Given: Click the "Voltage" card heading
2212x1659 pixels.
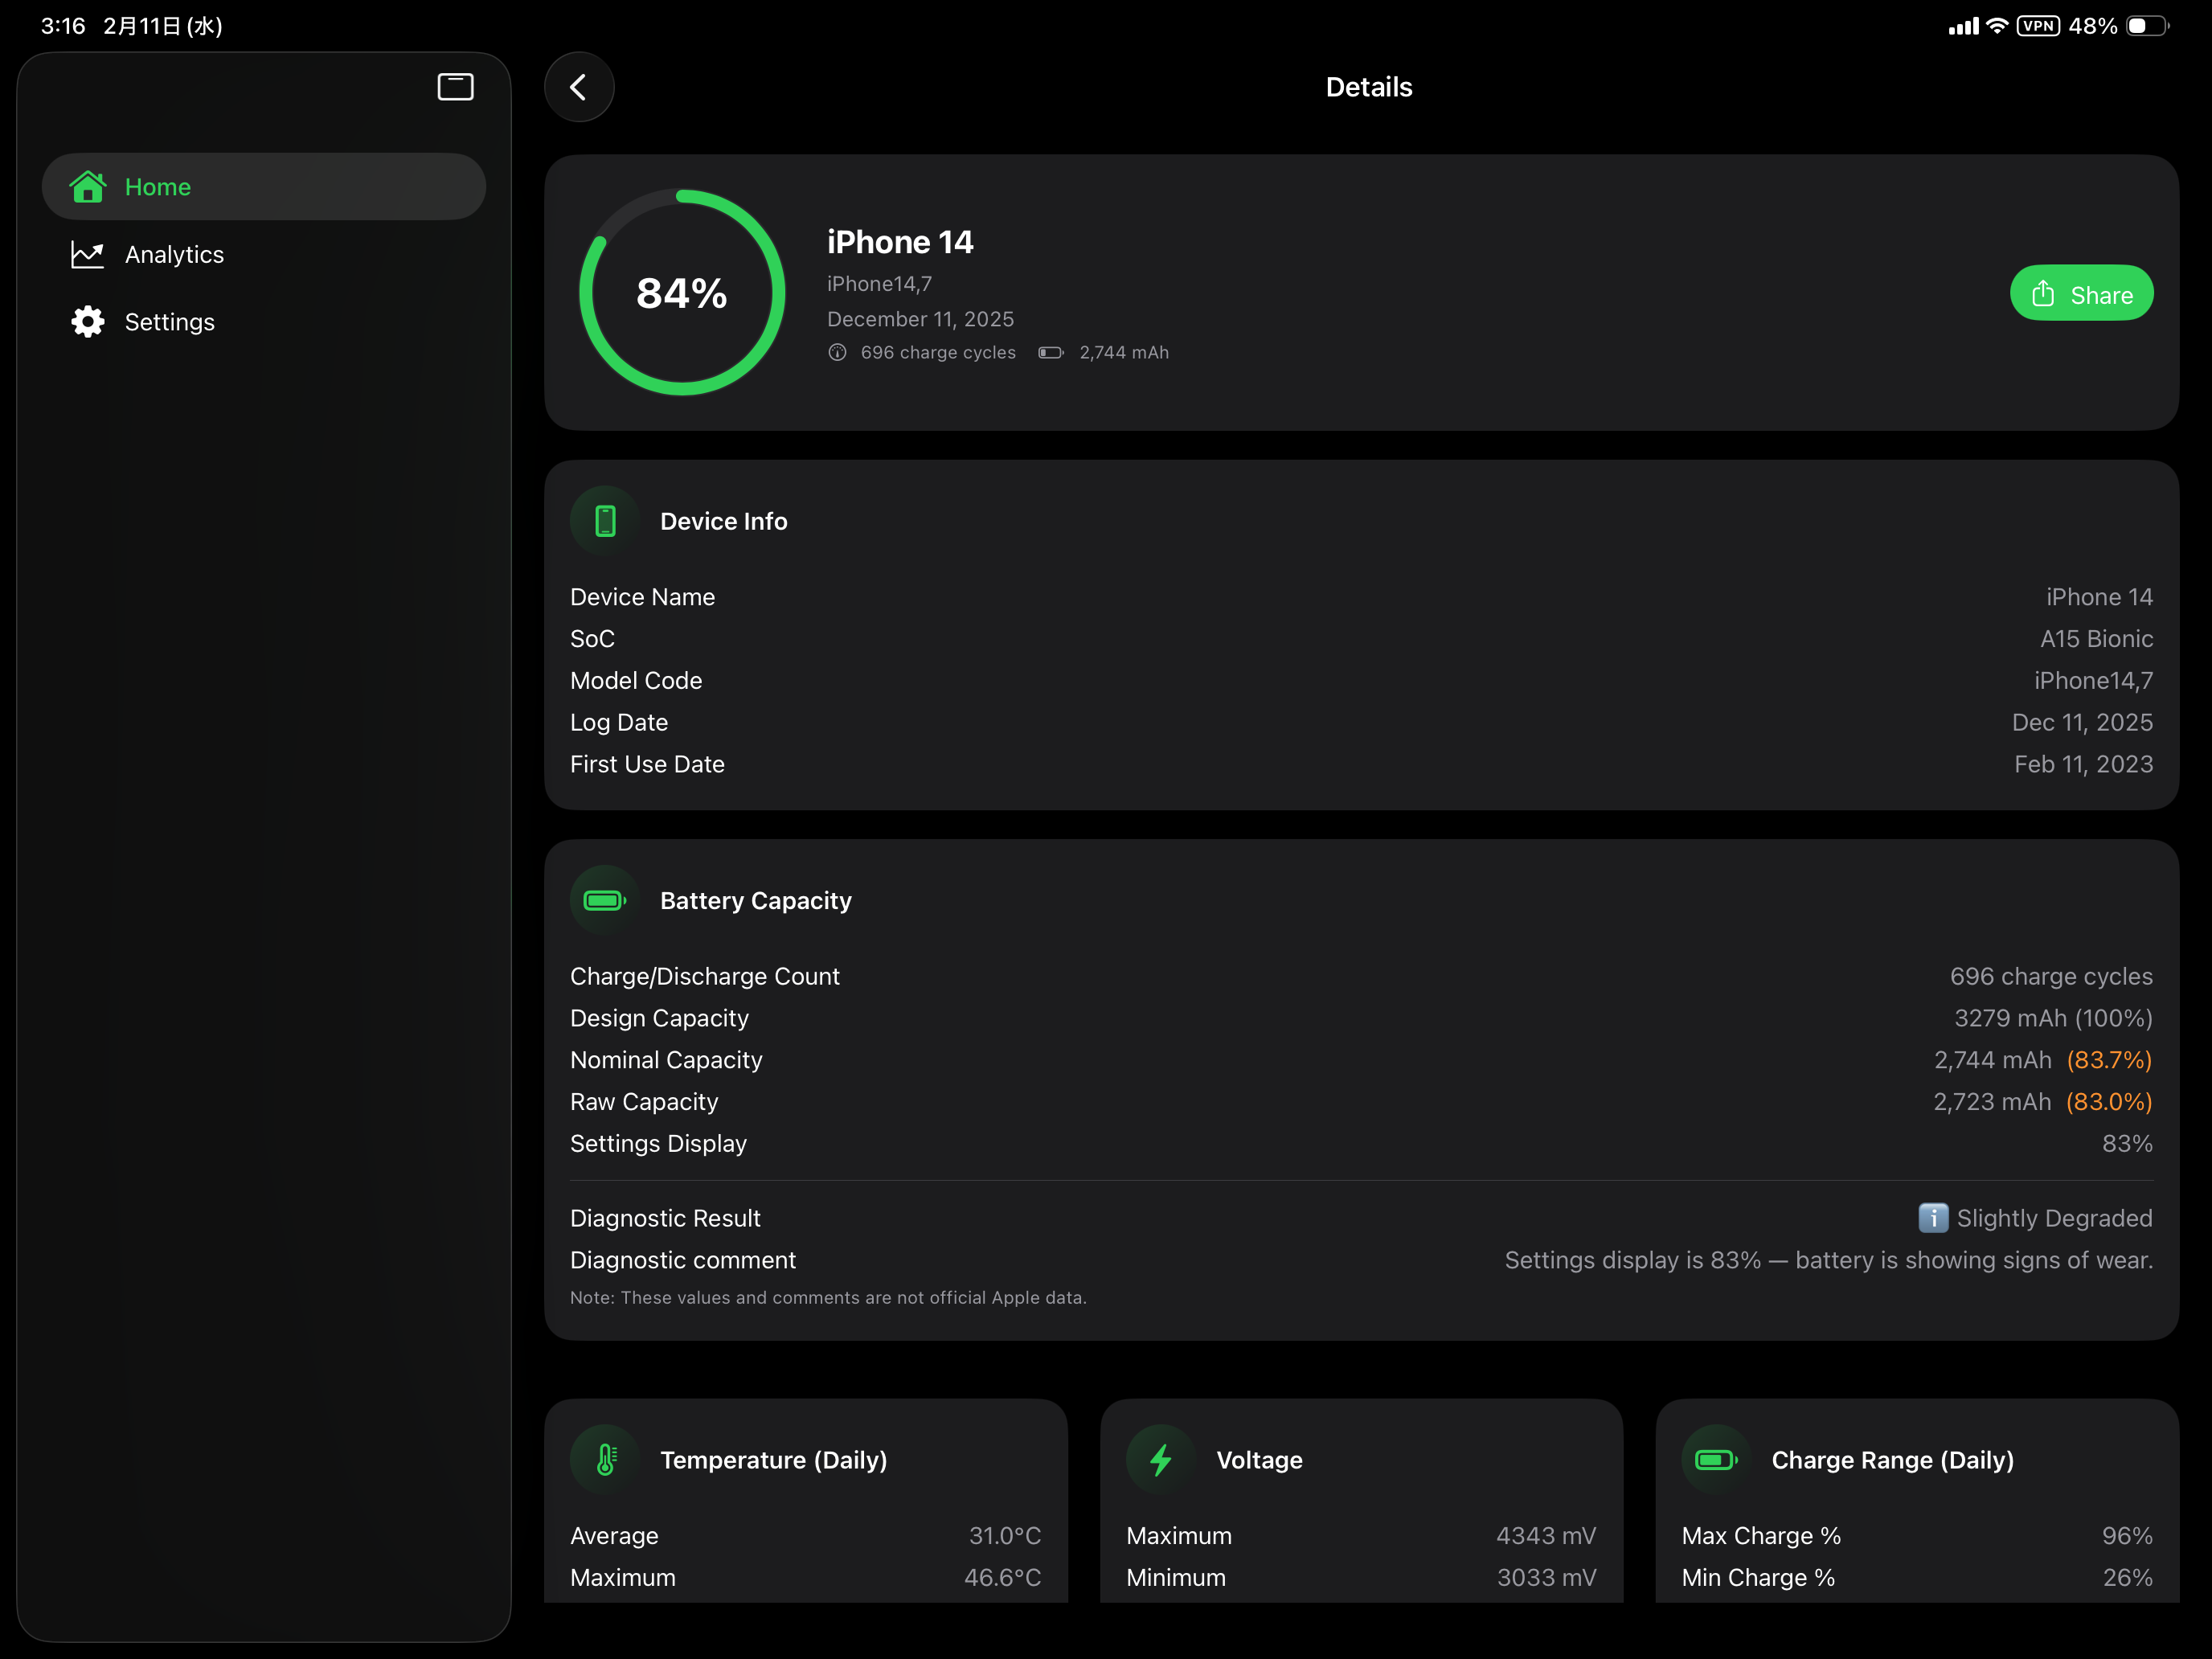Looking at the screenshot, I should tap(1259, 1460).
